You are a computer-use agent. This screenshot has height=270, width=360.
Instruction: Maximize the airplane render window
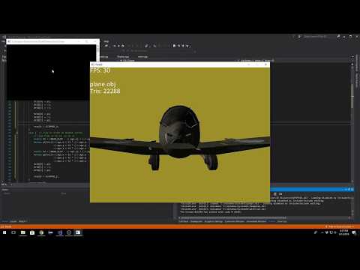tap(257, 64)
